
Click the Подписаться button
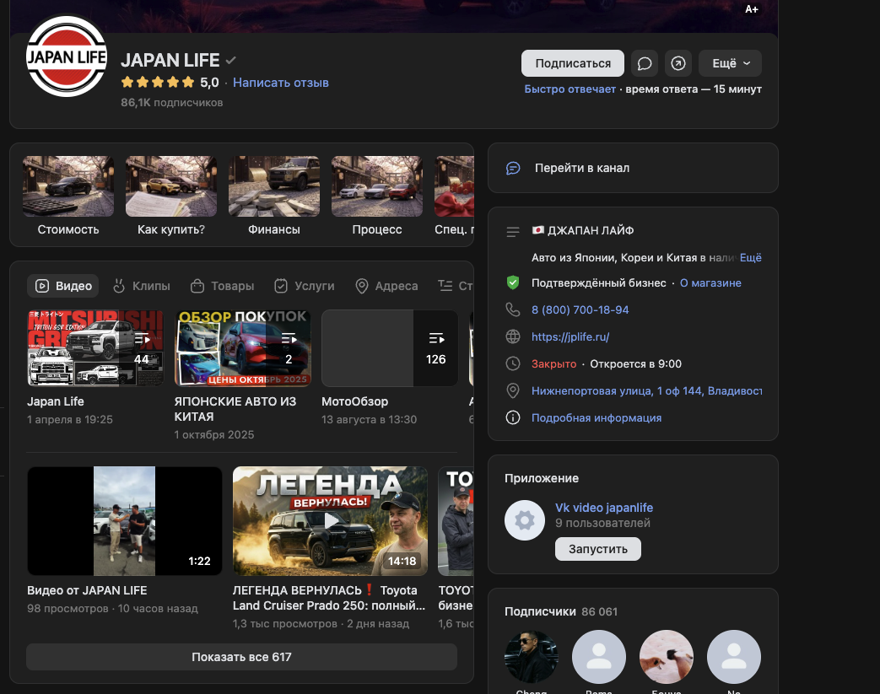click(x=572, y=63)
